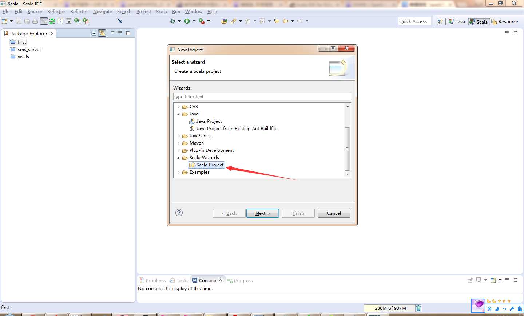
Task: Click the Search flashlight icon
Action: pyautogui.click(x=234, y=21)
